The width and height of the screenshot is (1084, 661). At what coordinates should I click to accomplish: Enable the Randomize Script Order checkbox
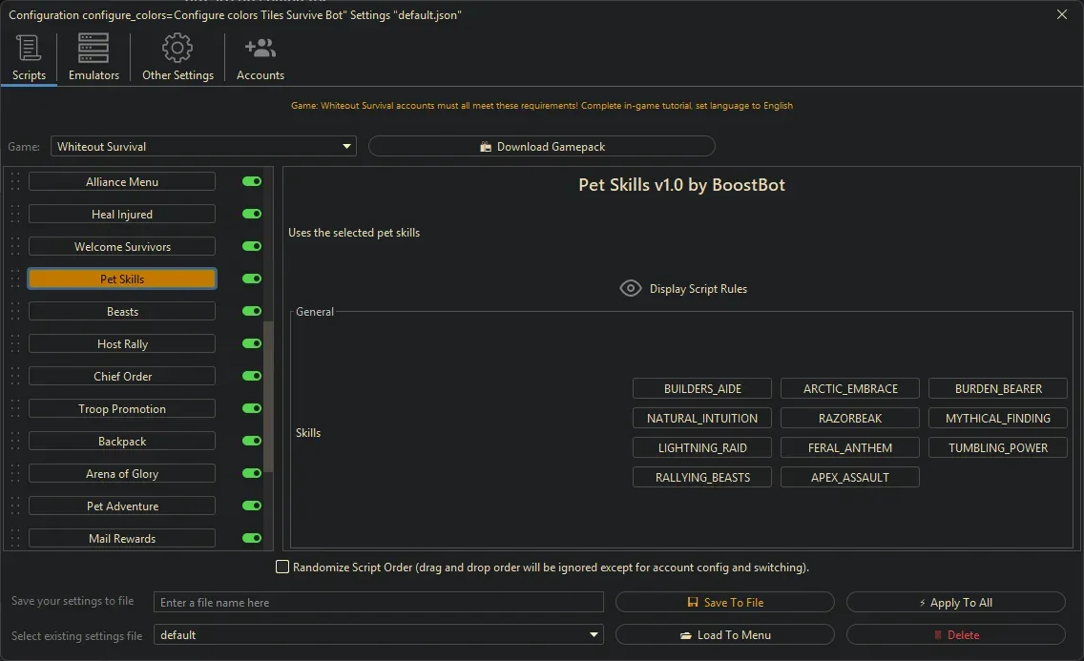point(282,568)
